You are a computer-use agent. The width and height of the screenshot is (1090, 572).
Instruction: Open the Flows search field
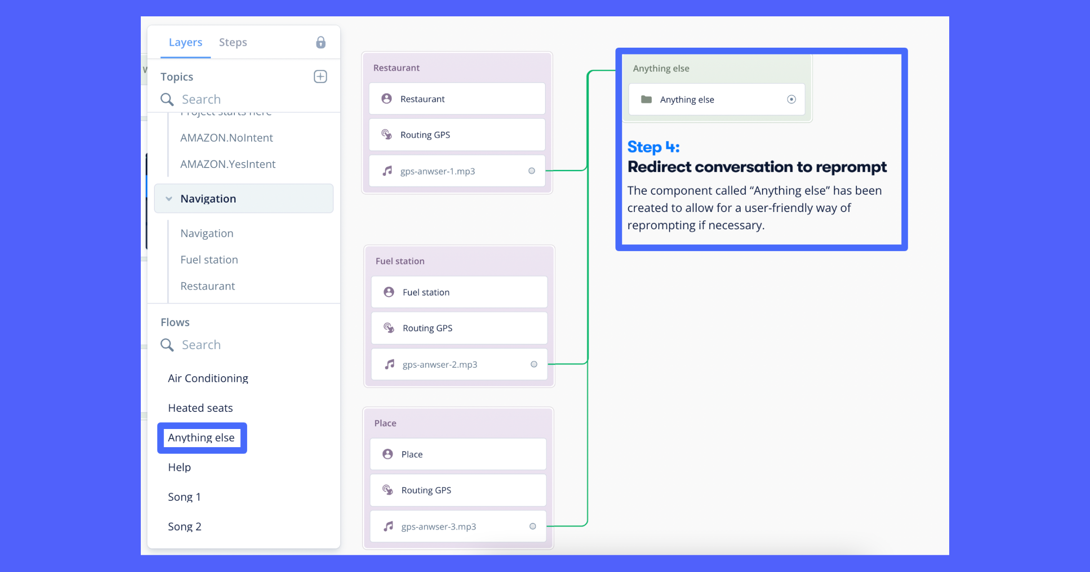[x=202, y=345]
